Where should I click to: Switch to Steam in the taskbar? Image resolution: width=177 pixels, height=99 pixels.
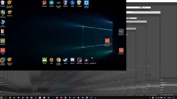coord(14,98)
